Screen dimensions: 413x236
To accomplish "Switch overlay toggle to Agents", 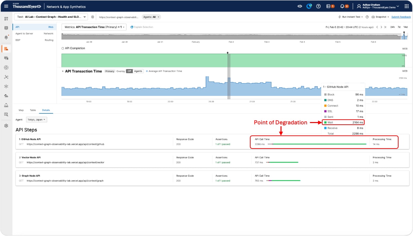I will (x=138, y=71).
